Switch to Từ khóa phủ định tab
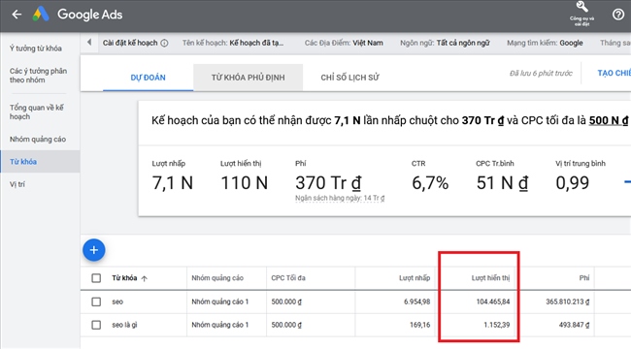The height and width of the screenshot is (349, 631). [x=248, y=78]
